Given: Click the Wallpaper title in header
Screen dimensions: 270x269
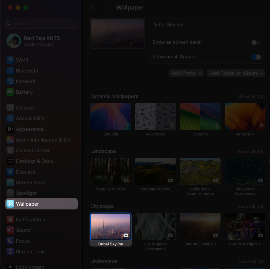Looking at the screenshot, I should pos(129,8).
